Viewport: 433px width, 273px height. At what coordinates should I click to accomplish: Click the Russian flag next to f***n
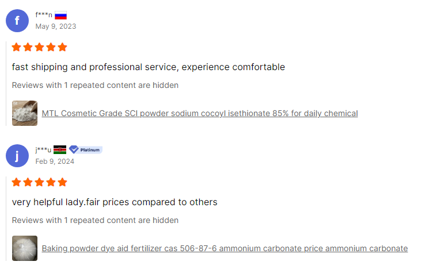[60, 16]
